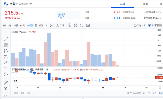The width and height of the screenshot is (163, 99).
Task: Select the 1초 interval
Action: click(x=4, y=25)
